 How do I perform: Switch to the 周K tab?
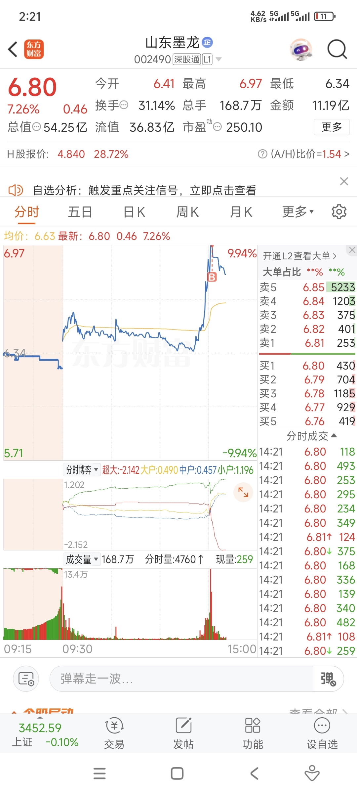[x=187, y=212]
